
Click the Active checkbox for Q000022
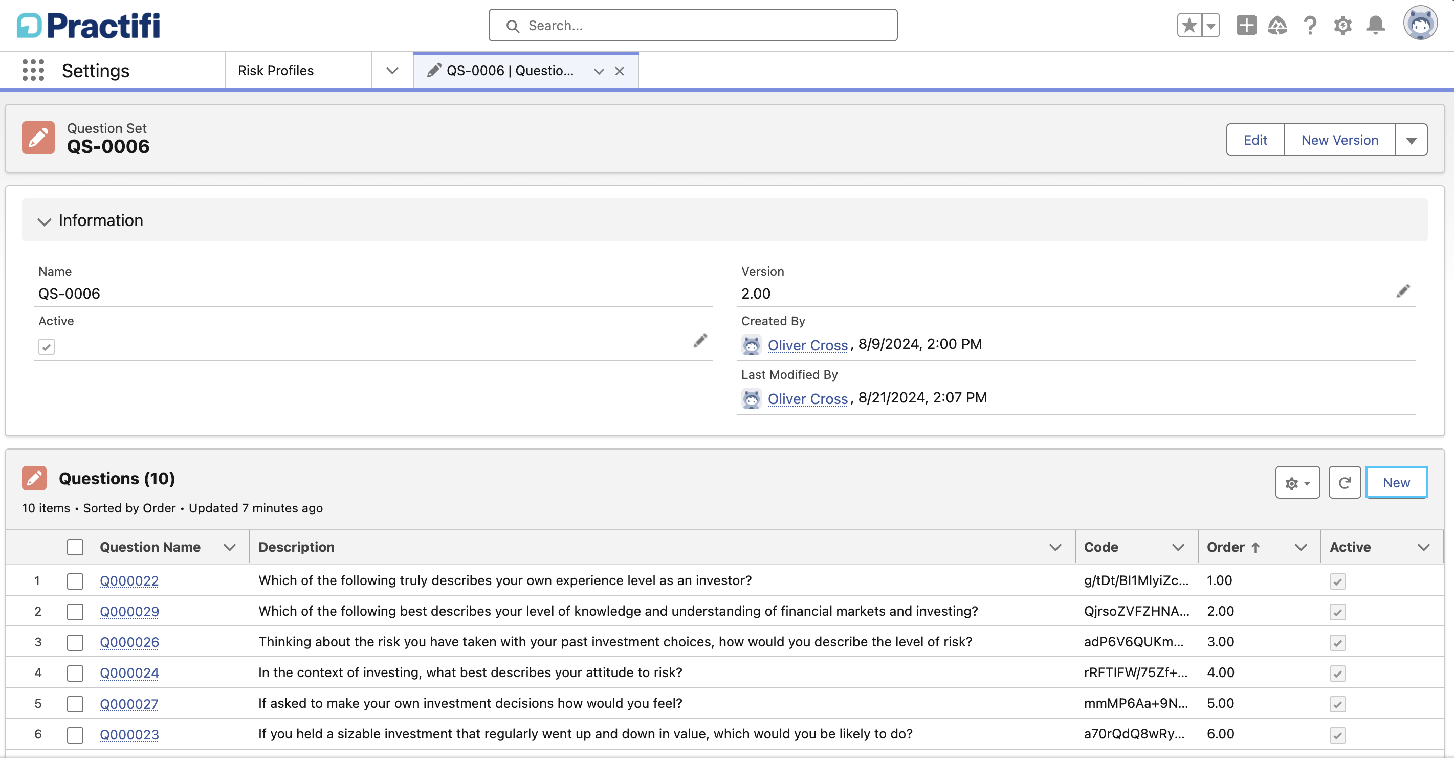coord(1338,581)
